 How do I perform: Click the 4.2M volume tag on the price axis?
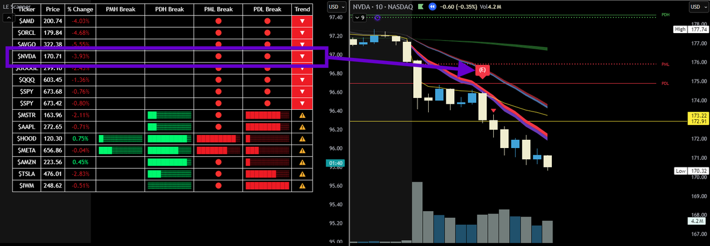(x=698, y=221)
